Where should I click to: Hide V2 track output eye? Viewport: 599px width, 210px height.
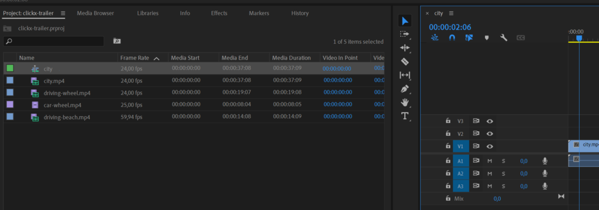490,134
